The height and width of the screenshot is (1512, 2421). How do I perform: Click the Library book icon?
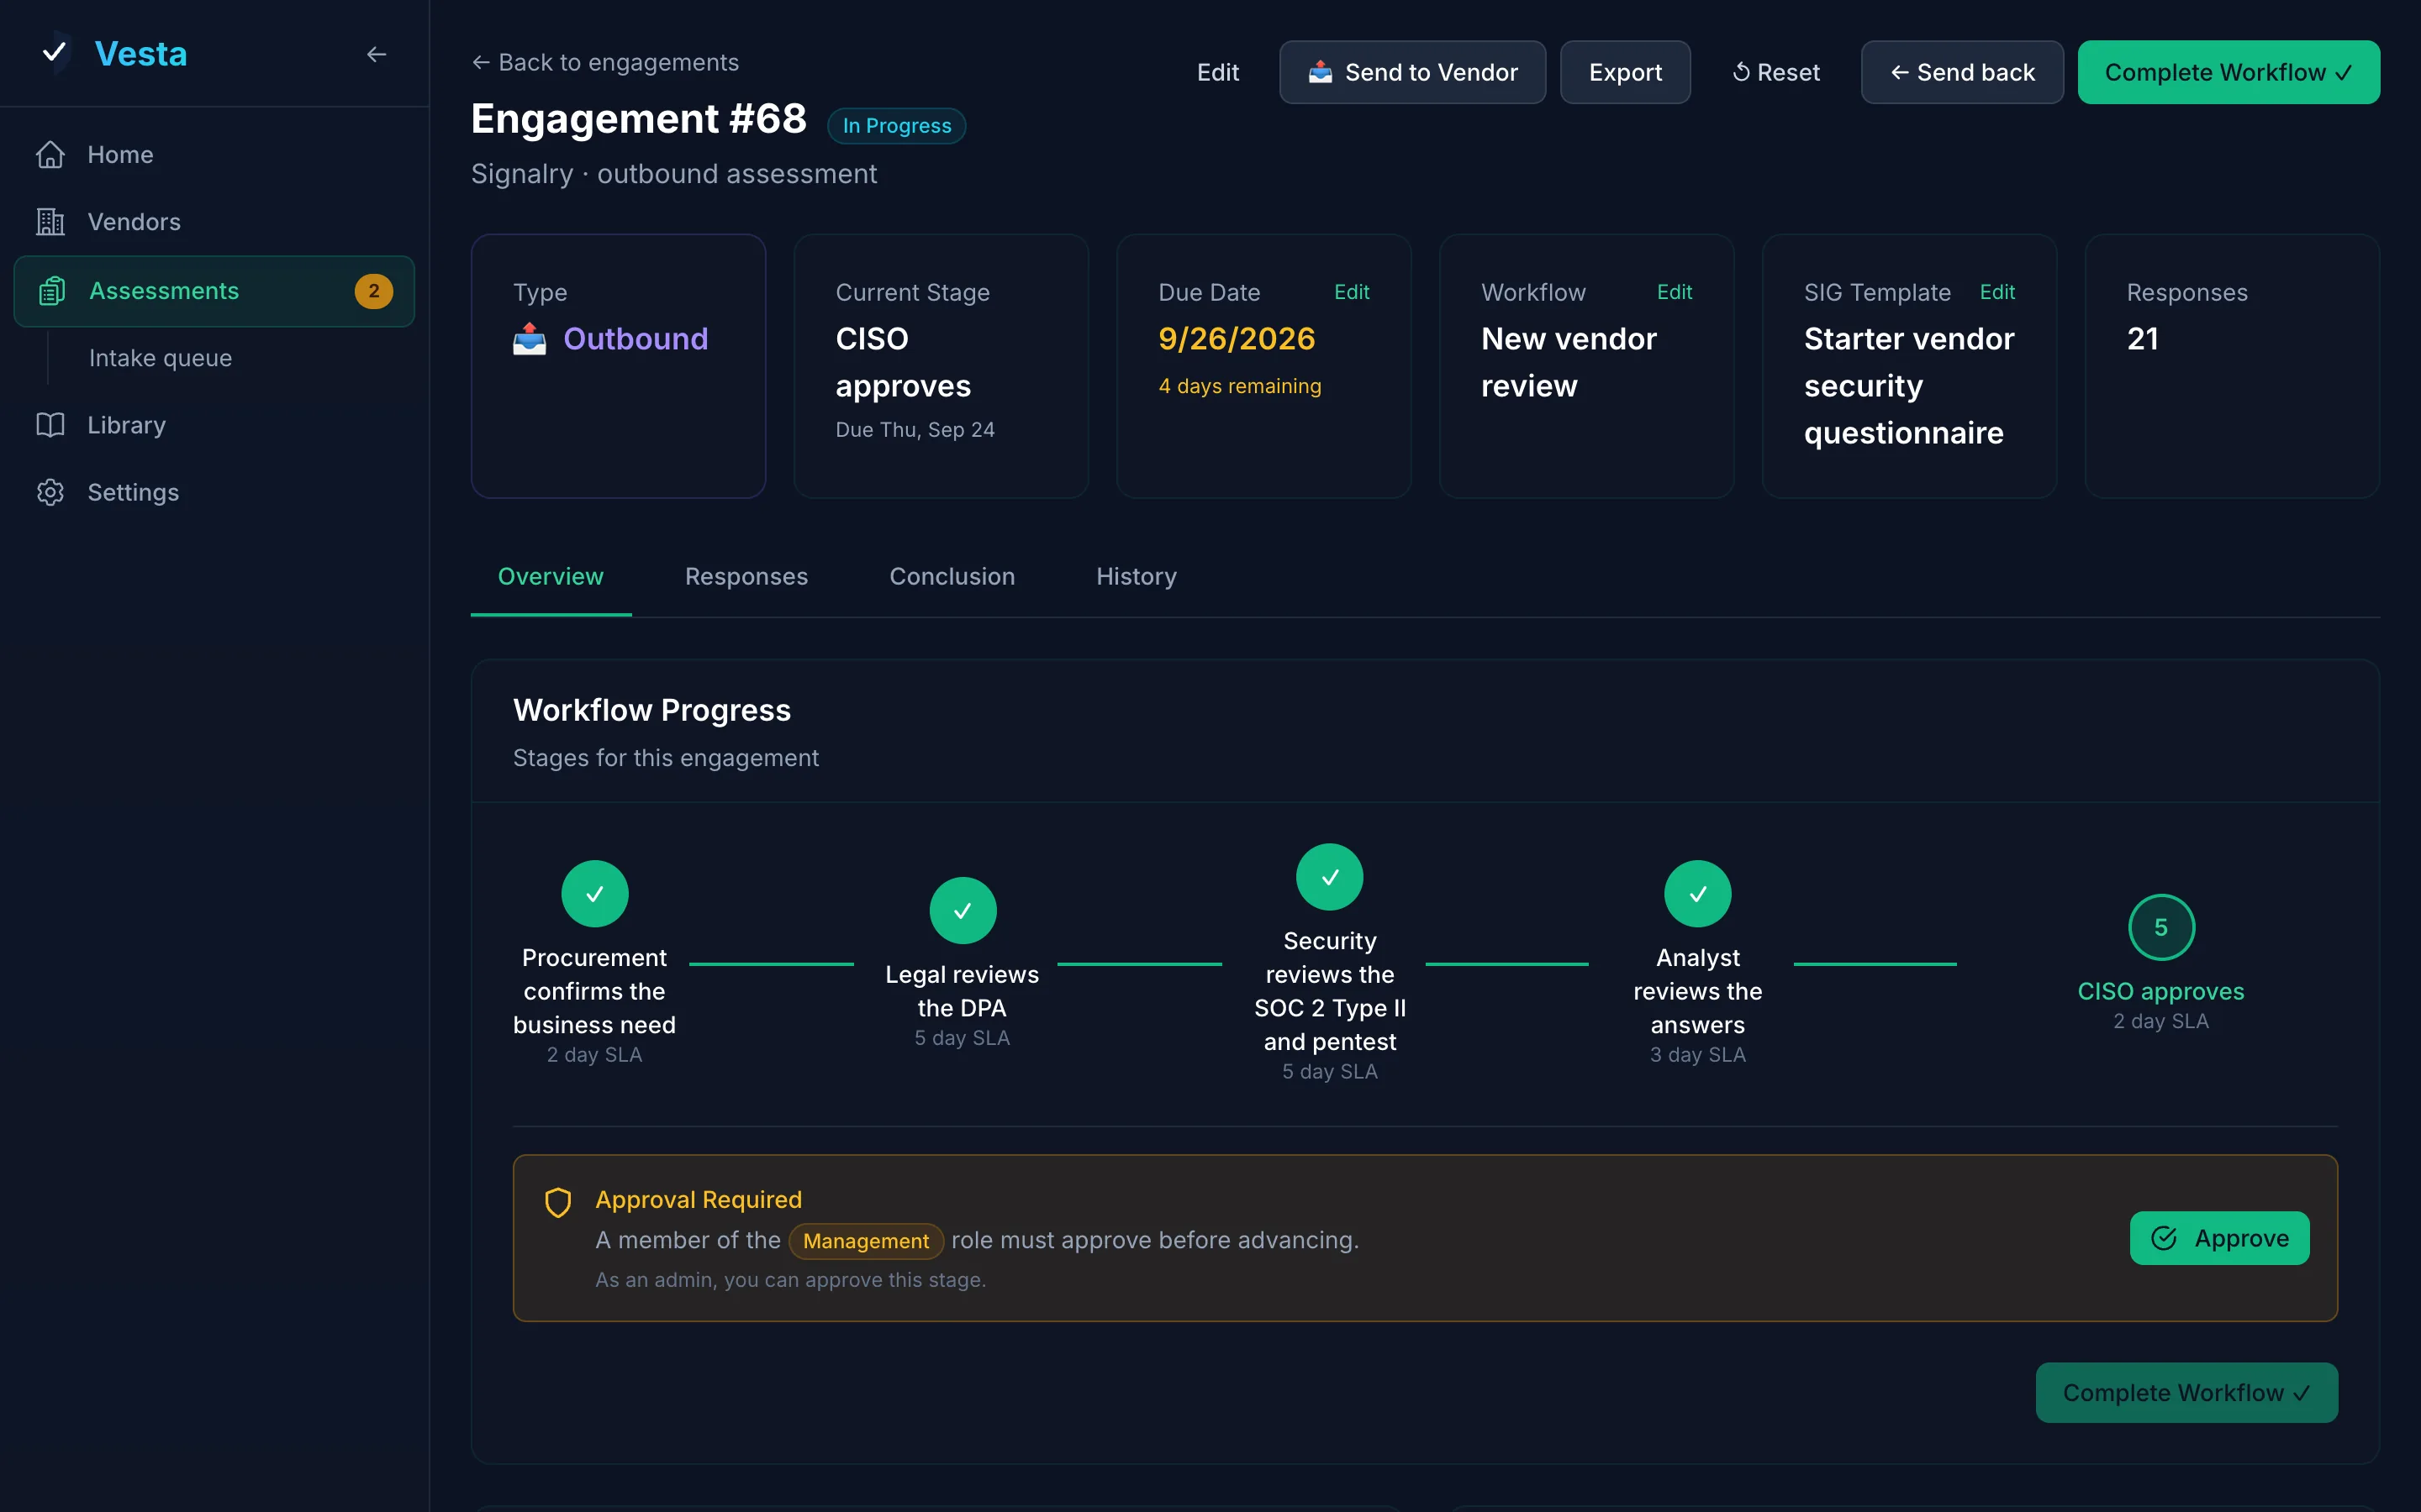click(x=50, y=425)
